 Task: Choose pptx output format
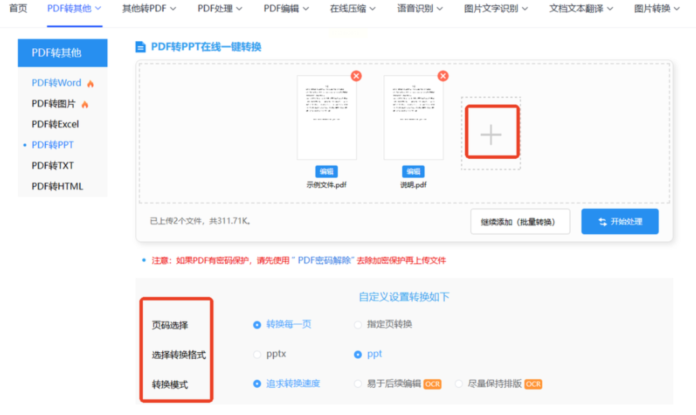click(257, 354)
